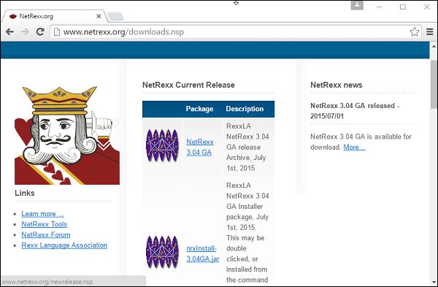The image size is (438, 287).
Task: Open the NetRexx 3.04 GA download link
Action: coord(200,147)
